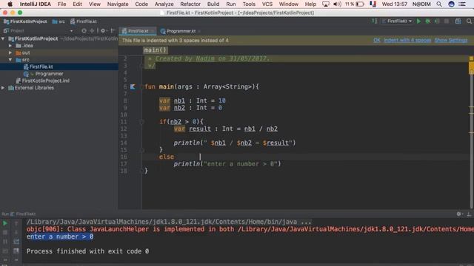Viewport: 474px width, 266px height.
Task: Switch to the Programmer.kt editor tab
Action: pos(181,31)
